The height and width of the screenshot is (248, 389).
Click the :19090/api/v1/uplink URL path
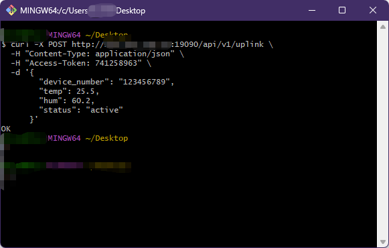tap(218, 44)
